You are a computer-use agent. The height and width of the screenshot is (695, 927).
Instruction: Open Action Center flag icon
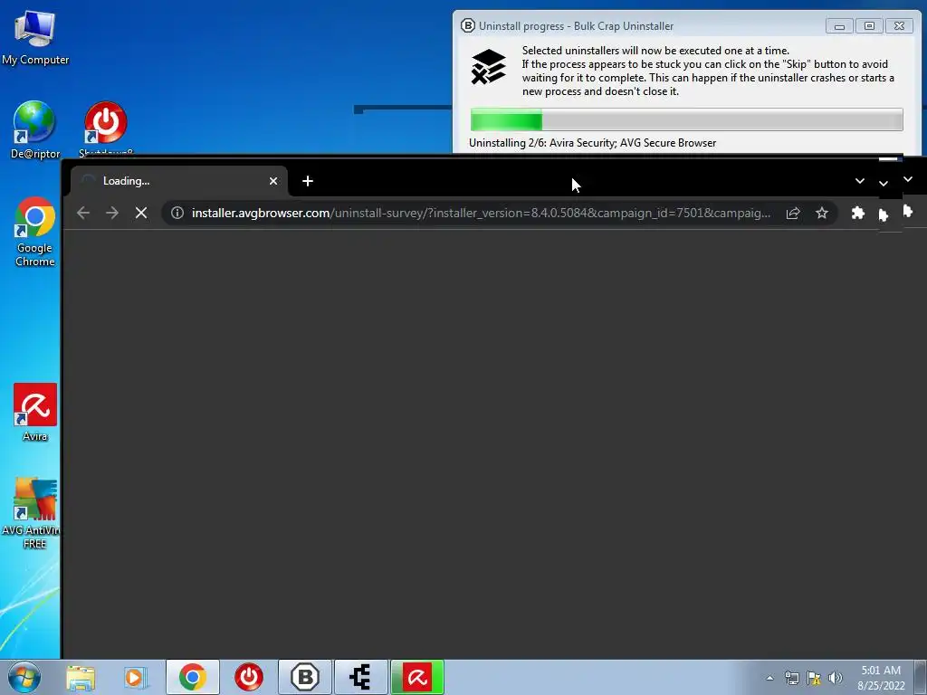click(814, 678)
